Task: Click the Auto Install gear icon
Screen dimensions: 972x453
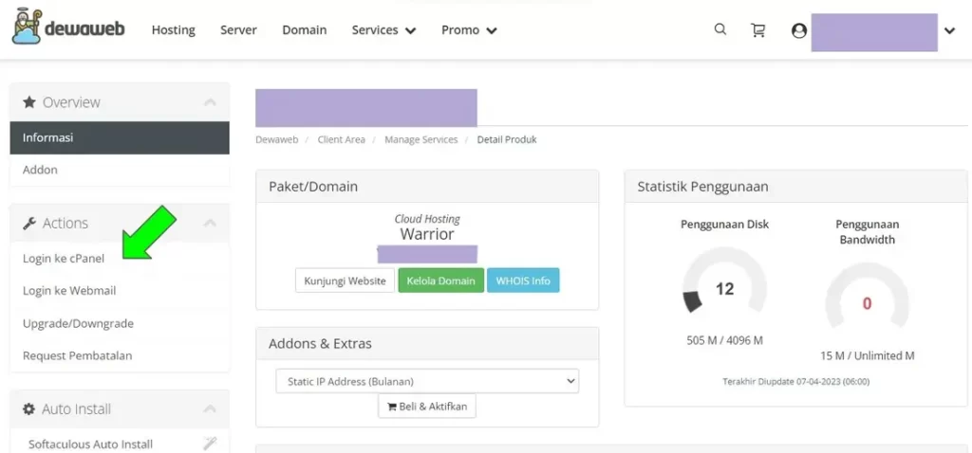Action: point(29,409)
